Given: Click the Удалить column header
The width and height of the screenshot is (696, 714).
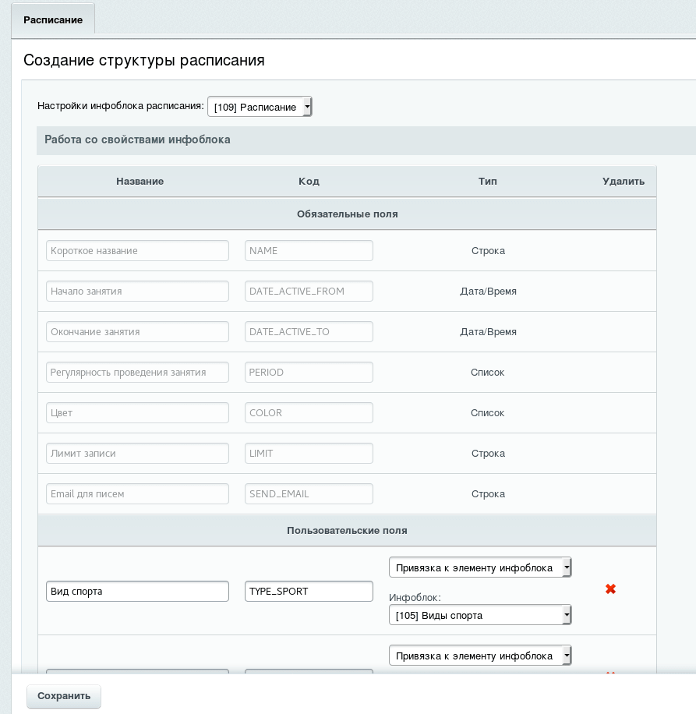Looking at the screenshot, I should tap(624, 182).
